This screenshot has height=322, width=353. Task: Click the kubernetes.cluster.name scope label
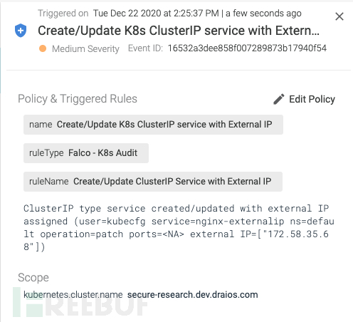coord(73,295)
